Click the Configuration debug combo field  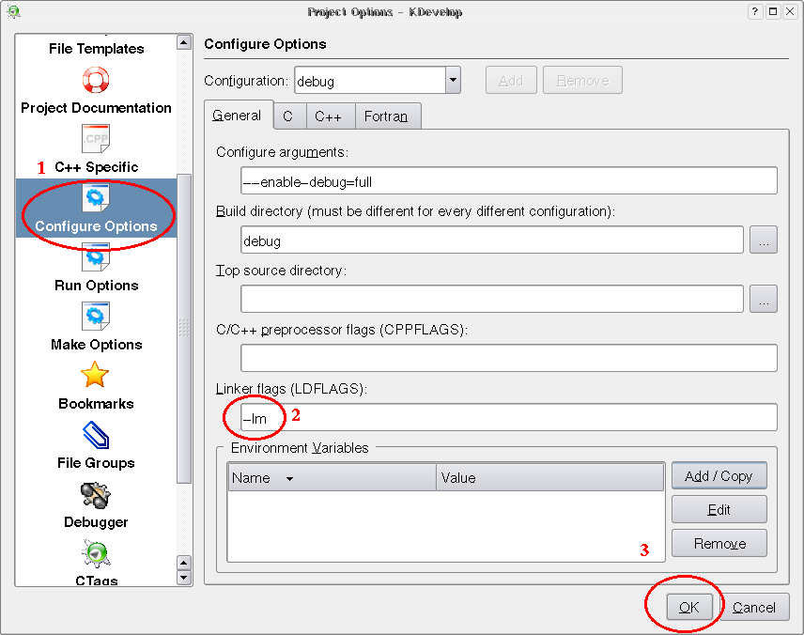point(370,80)
